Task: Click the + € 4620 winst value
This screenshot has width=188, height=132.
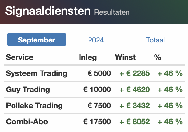Action: click(135, 90)
